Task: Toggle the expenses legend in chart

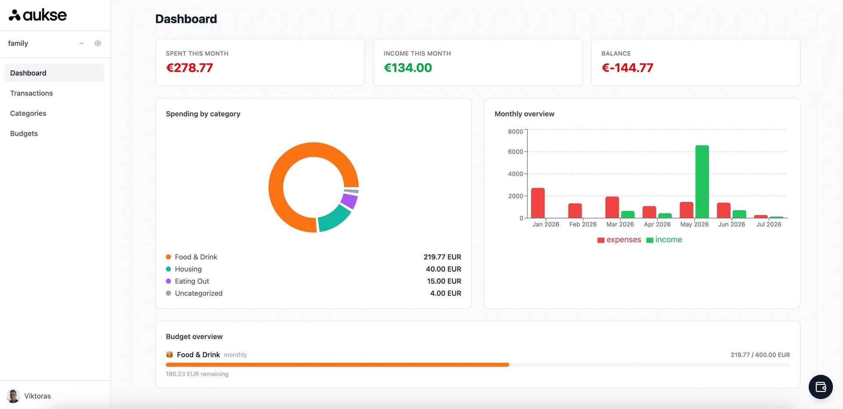Action: tap(619, 240)
